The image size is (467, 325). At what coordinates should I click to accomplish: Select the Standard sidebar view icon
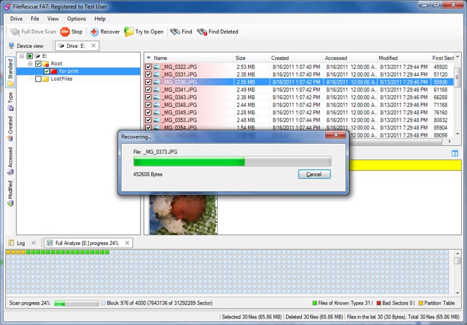pyautogui.click(x=11, y=83)
